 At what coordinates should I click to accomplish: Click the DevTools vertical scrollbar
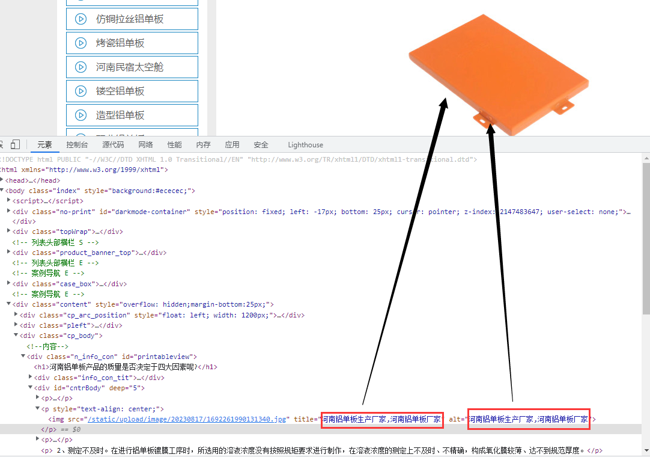(x=646, y=241)
